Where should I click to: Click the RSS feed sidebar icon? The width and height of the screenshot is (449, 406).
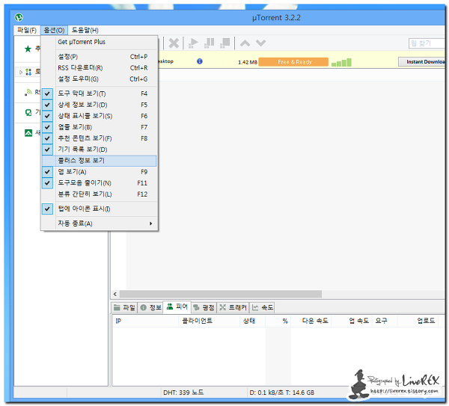(x=28, y=92)
